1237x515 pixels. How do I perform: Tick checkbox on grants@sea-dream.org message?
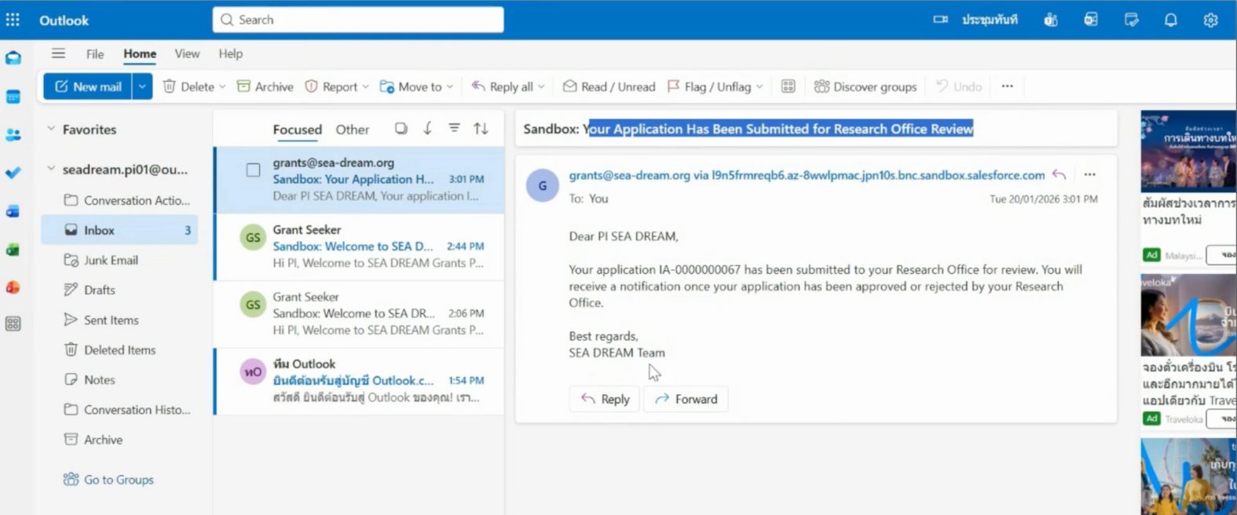point(253,170)
